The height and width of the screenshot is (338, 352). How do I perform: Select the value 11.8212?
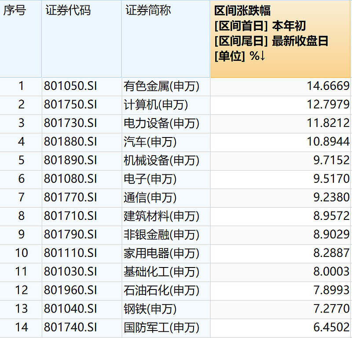(x=328, y=123)
